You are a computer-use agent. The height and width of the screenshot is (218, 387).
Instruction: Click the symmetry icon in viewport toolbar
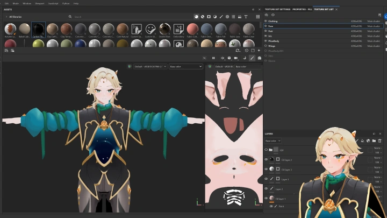tap(245, 58)
